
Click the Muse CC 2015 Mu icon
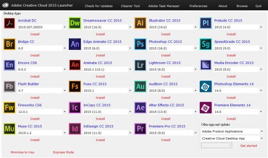[9, 129]
